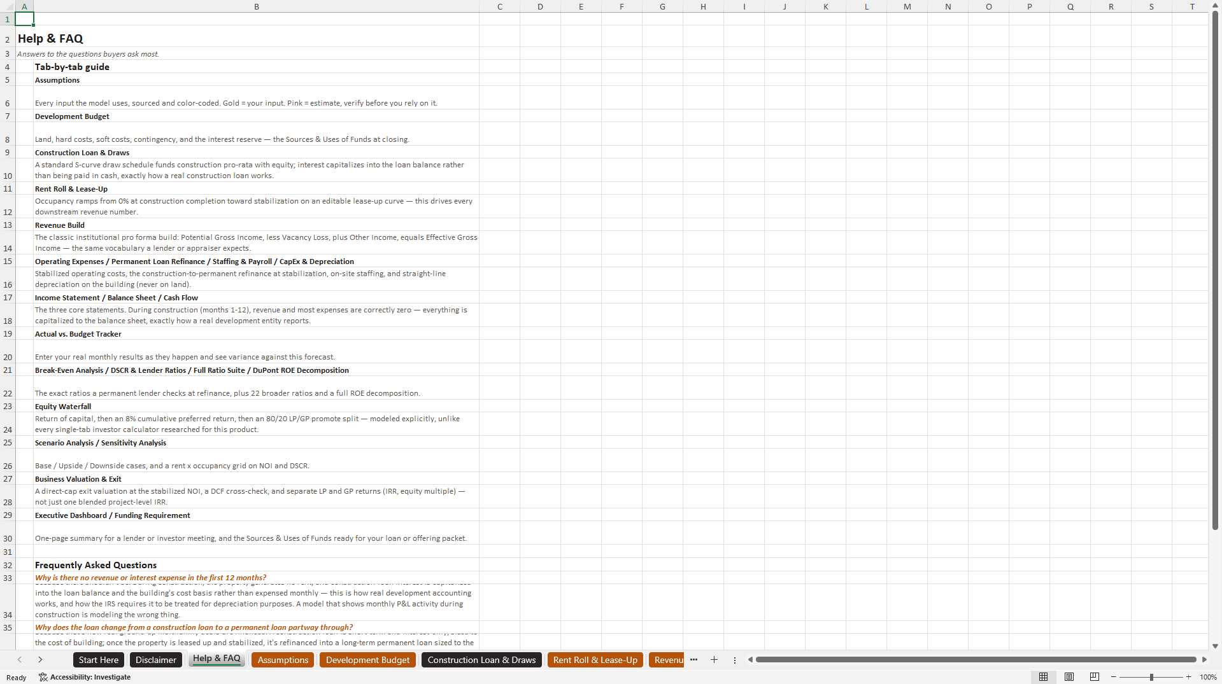This screenshot has width=1222, height=684.
Task: Click horizontal scrollbar right arrow
Action: click(x=1204, y=660)
